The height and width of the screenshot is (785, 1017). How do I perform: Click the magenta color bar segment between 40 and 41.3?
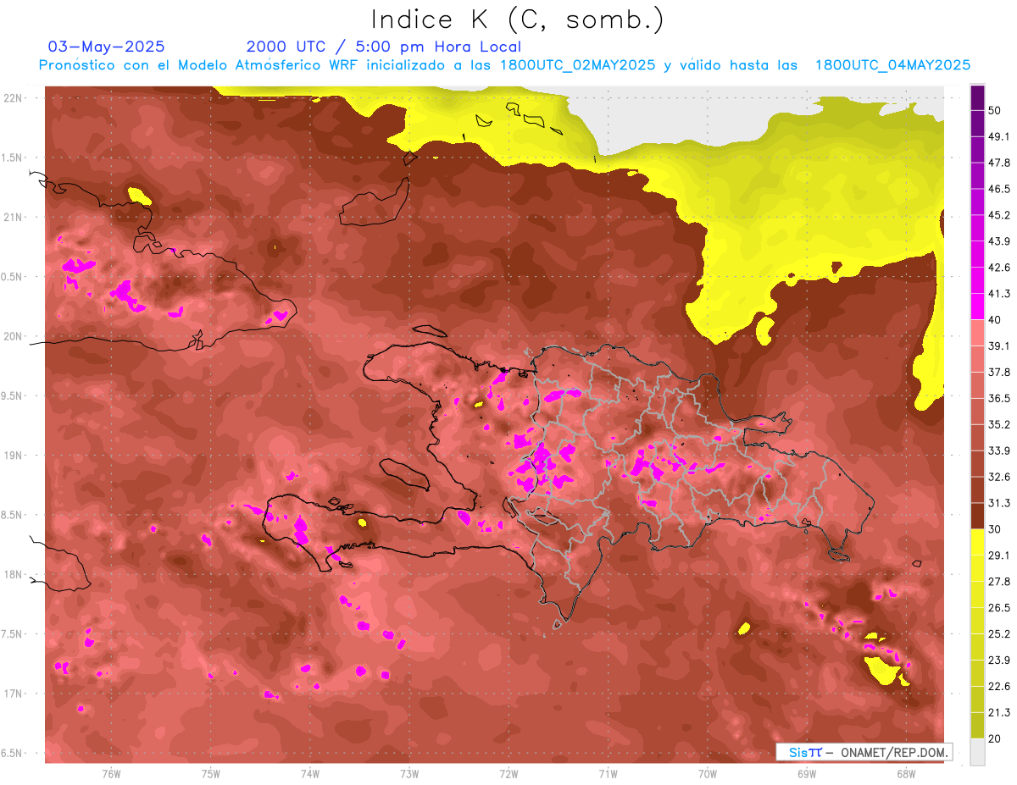click(977, 307)
